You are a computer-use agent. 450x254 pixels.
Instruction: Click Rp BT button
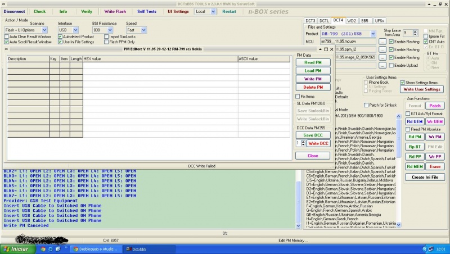(x=415, y=147)
